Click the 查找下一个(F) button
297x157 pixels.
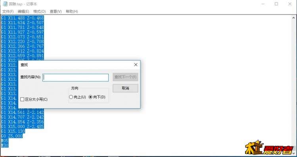click(125, 77)
